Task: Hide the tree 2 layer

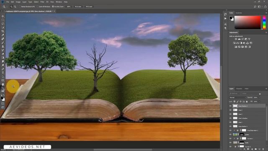Action: (230, 114)
